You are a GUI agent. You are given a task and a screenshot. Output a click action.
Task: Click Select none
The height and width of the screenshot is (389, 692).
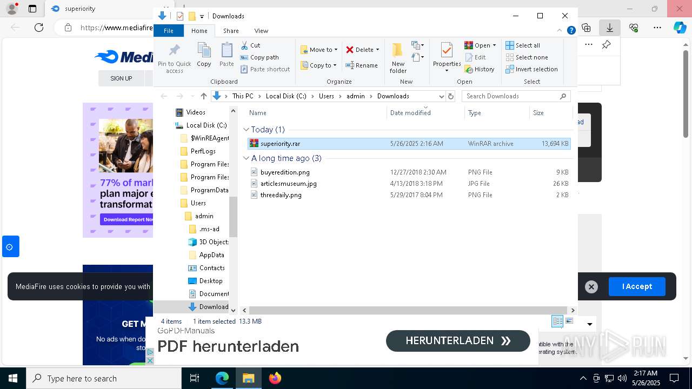coord(527,57)
